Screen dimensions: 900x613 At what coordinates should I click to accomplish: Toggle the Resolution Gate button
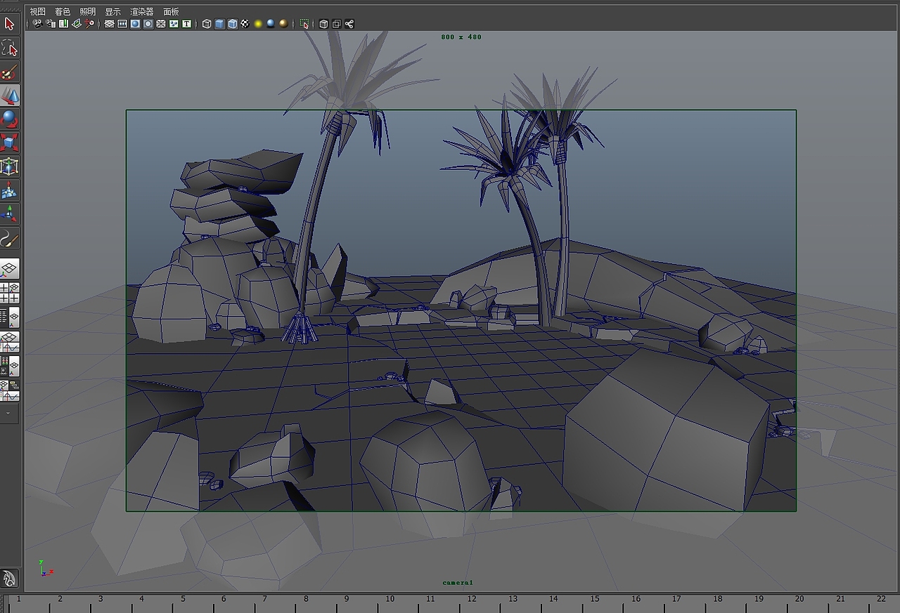[134, 24]
